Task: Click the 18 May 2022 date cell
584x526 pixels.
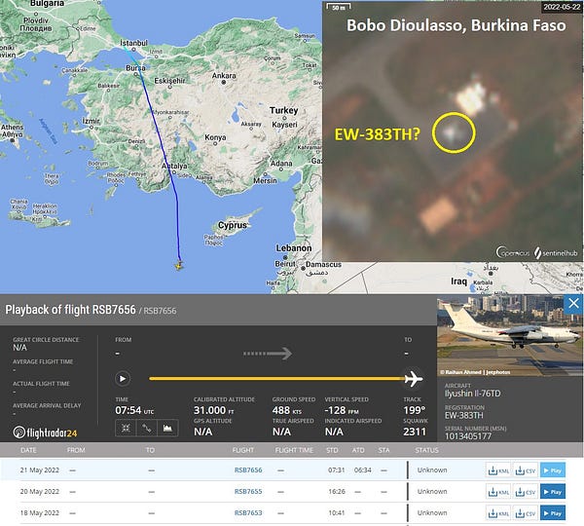Action: click(40, 513)
